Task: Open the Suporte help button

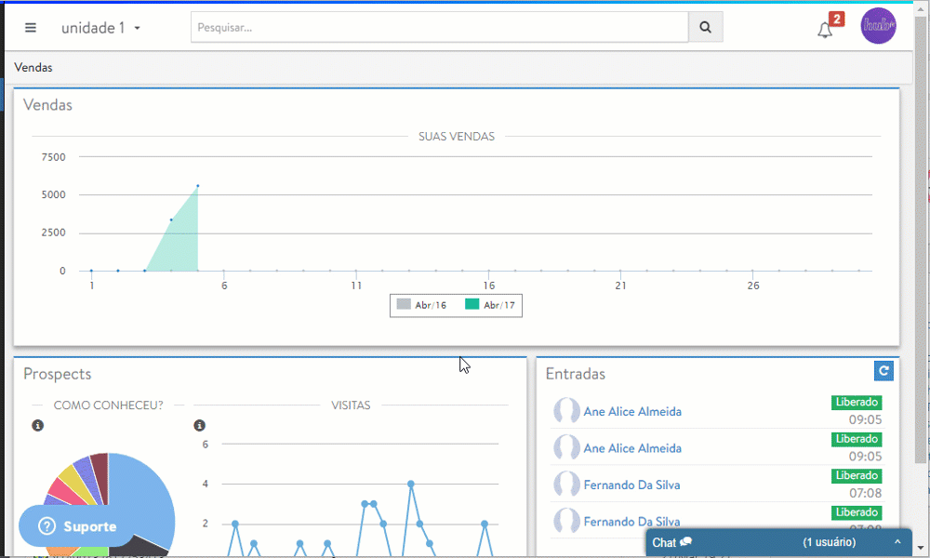Action: [77, 526]
